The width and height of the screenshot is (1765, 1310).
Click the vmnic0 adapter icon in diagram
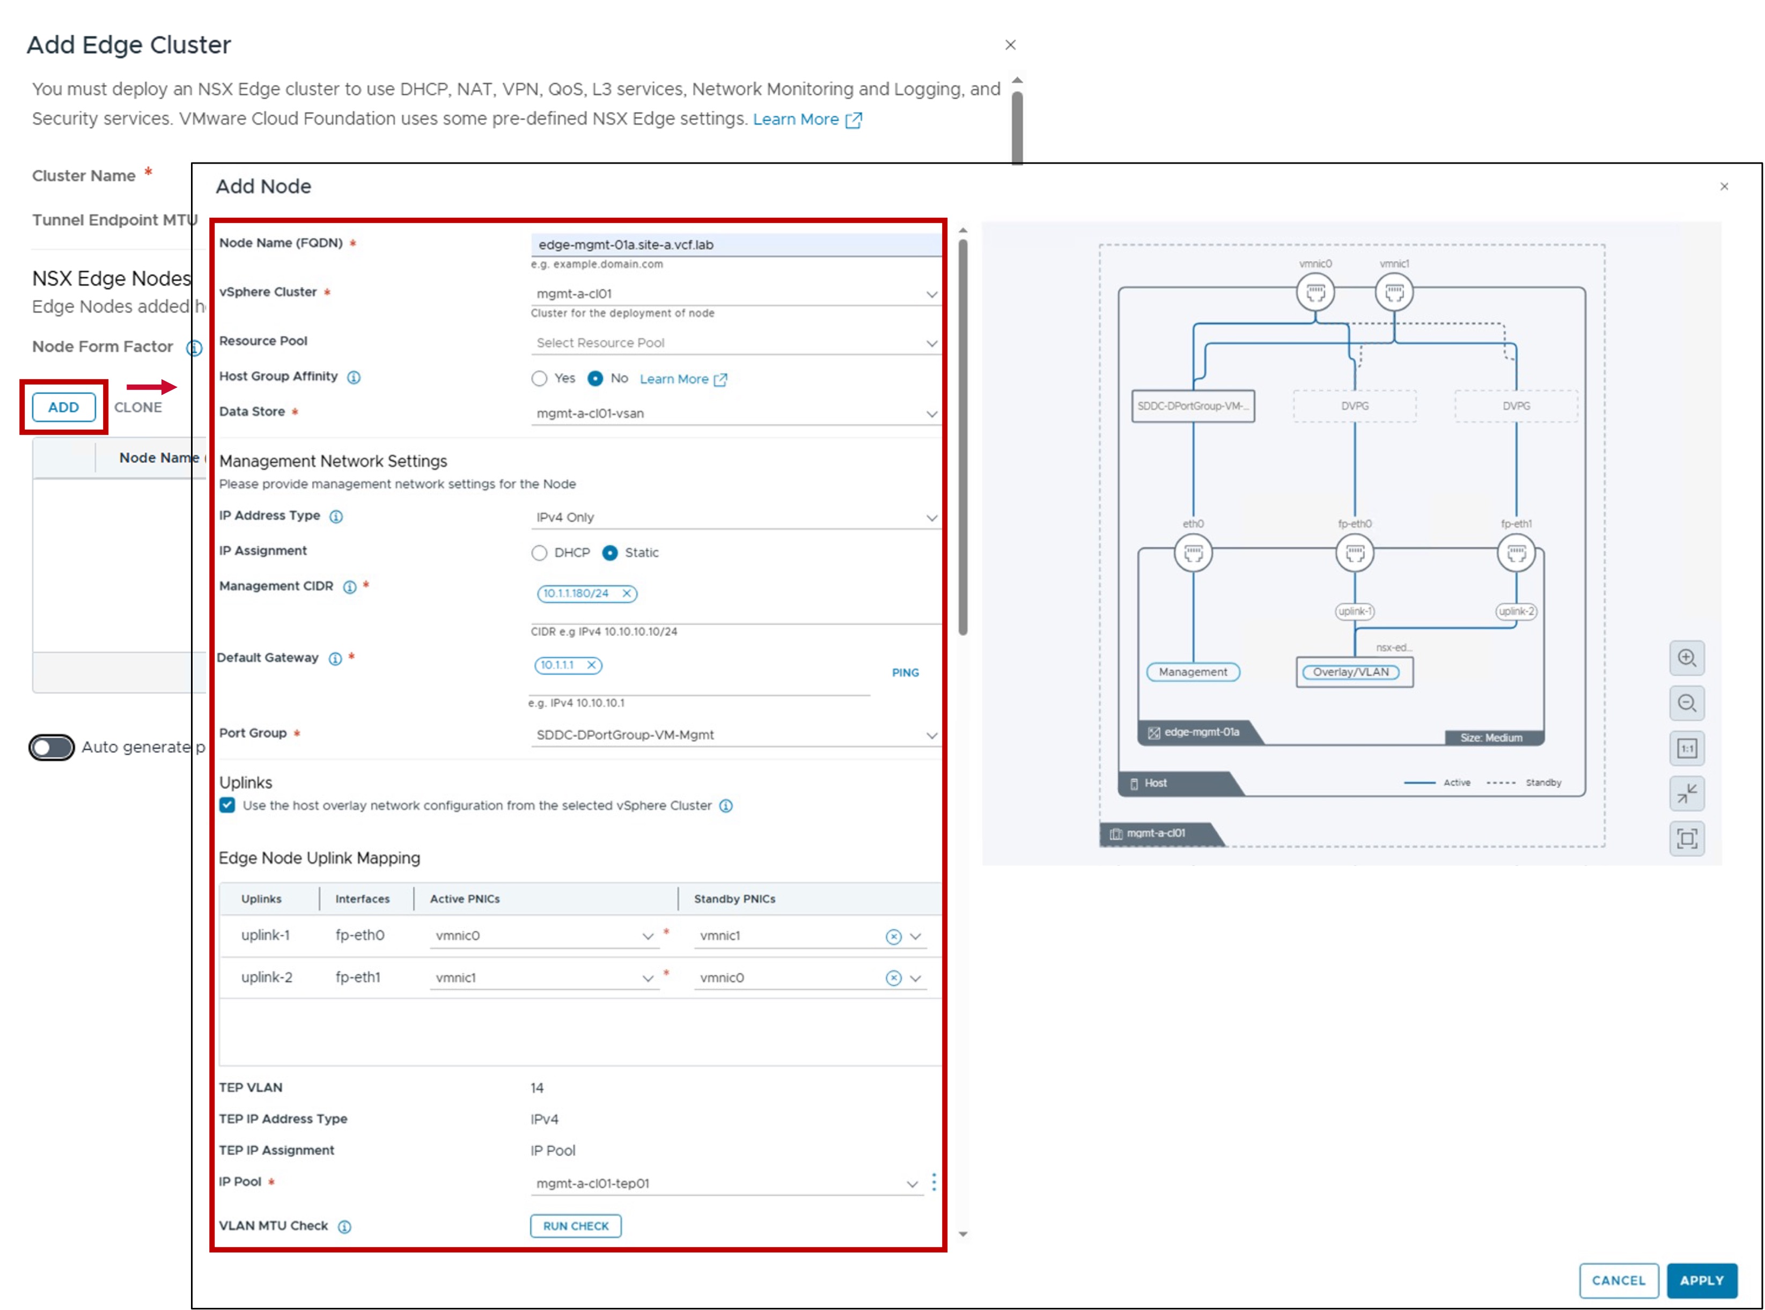pyautogui.click(x=1315, y=293)
